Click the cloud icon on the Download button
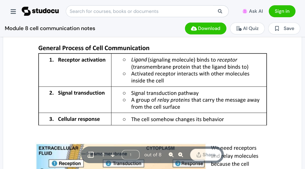The image size is (305, 169). tap(194, 28)
